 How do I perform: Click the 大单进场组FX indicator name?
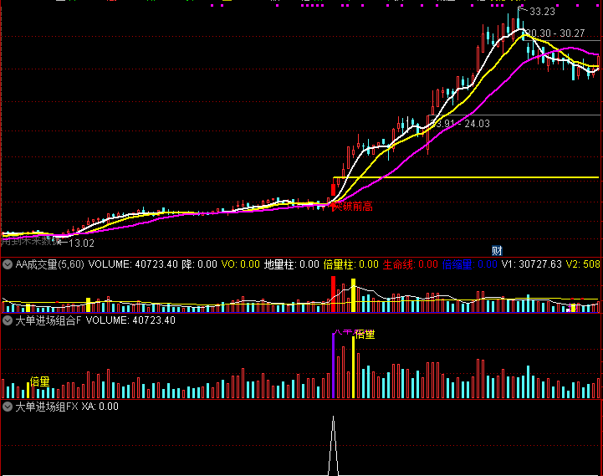tap(47, 407)
